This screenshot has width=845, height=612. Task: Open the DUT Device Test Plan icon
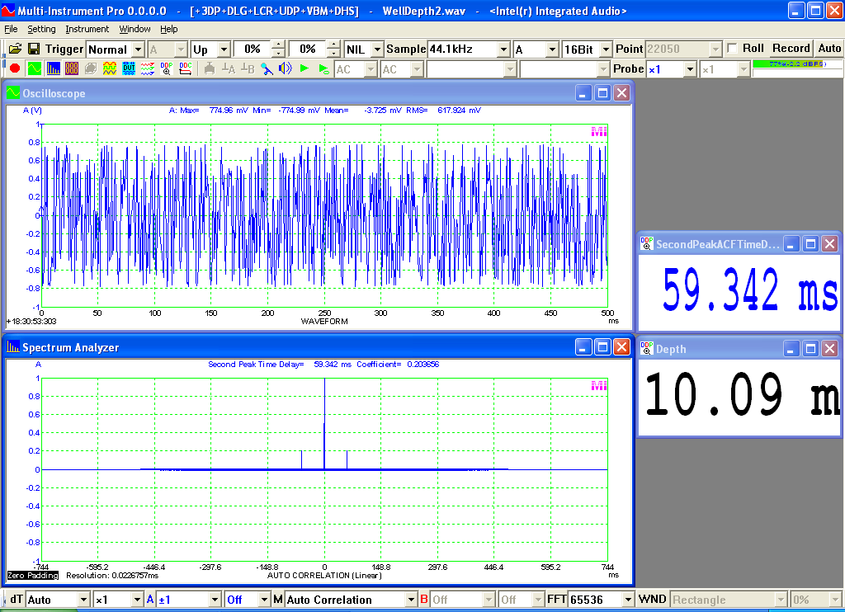tap(128, 68)
